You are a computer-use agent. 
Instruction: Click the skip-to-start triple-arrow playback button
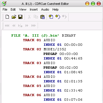click(x=7, y=26)
